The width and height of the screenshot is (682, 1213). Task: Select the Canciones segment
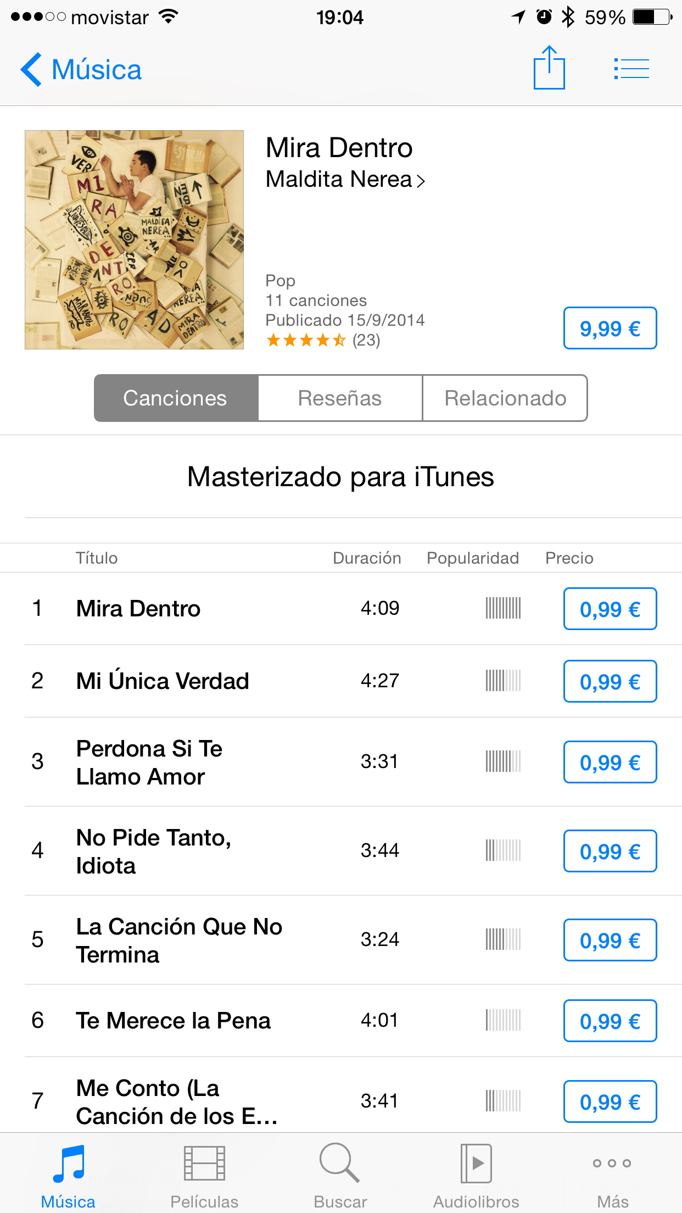point(176,398)
